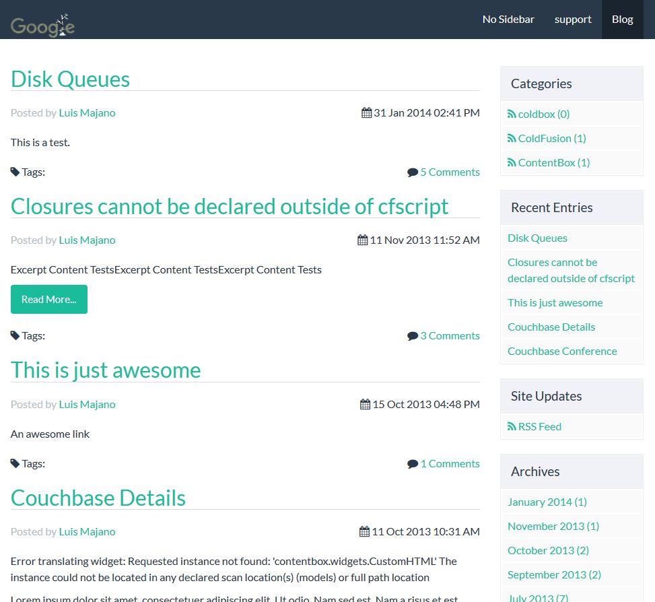
Task: Click the Google logo in header
Action: pyautogui.click(x=42, y=26)
